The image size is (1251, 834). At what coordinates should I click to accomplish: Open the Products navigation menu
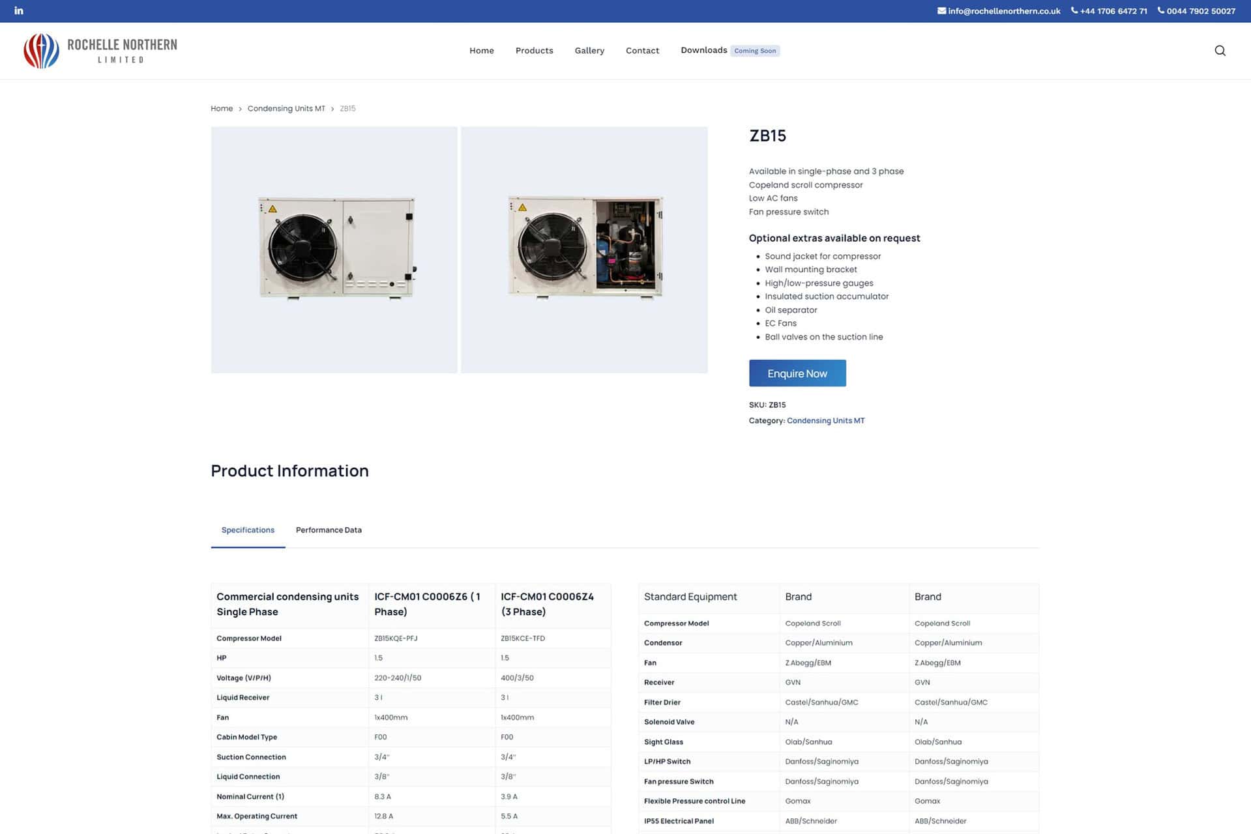[534, 51]
